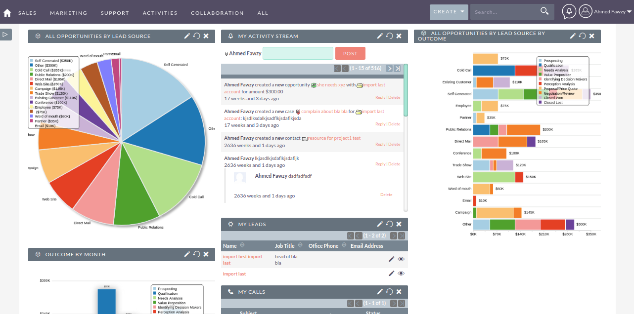Click first page arrow in My Leads

tap(351, 236)
